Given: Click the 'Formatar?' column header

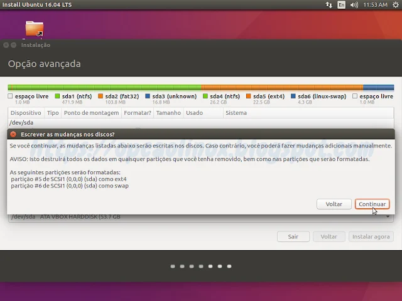Looking at the screenshot, I should click(x=138, y=113).
